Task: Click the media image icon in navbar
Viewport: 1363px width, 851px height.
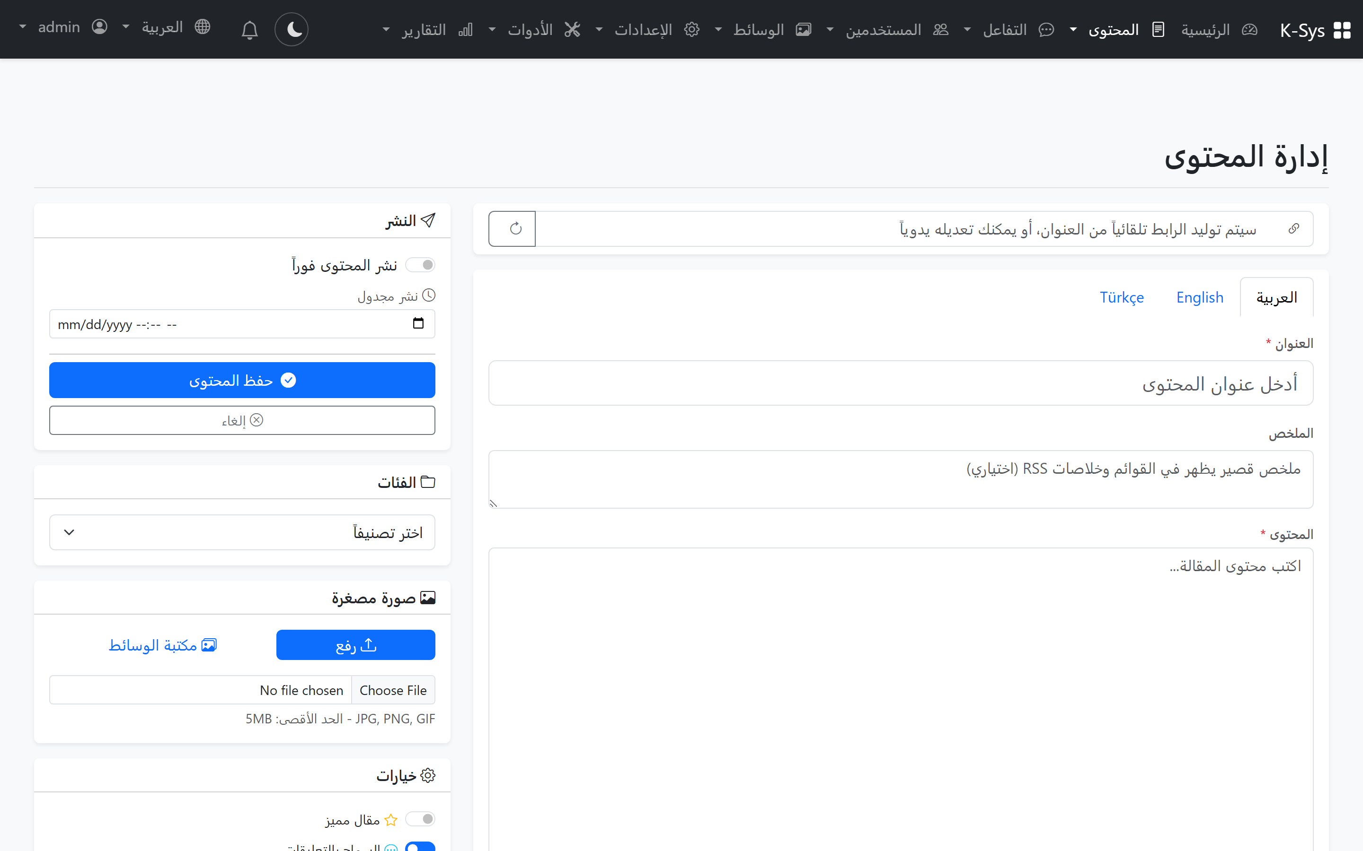Action: coord(804,29)
